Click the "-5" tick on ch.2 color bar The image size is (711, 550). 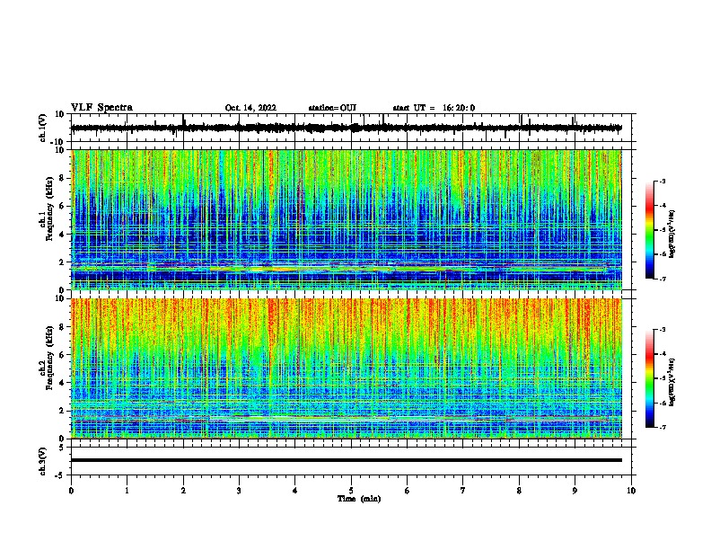(662, 378)
